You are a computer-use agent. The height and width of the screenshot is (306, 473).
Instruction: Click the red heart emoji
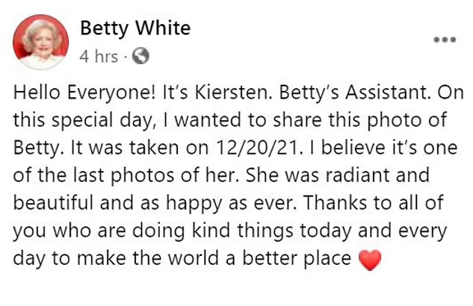[x=370, y=259]
